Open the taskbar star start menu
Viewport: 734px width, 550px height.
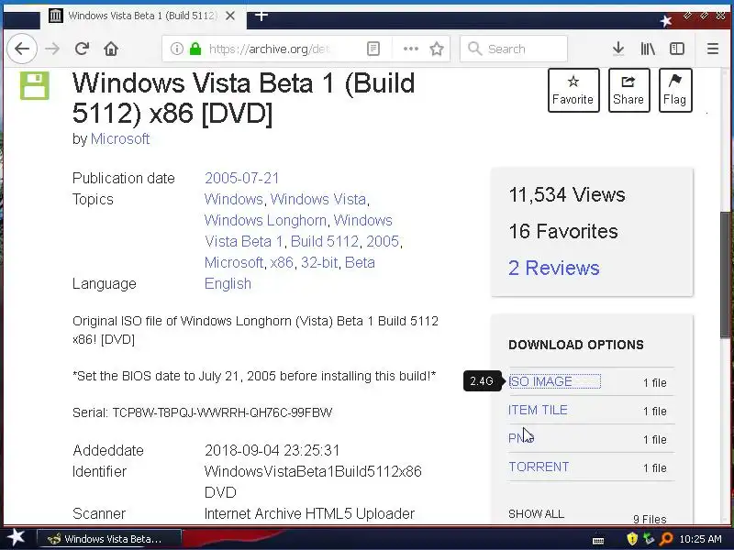pyautogui.click(x=16, y=538)
